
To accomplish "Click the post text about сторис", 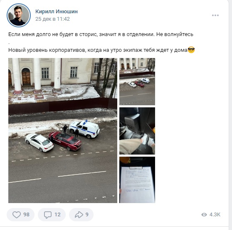I will pyautogui.click(x=101, y=34).
